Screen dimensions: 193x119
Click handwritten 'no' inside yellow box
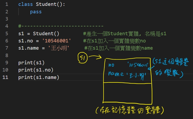coord(112,65)
